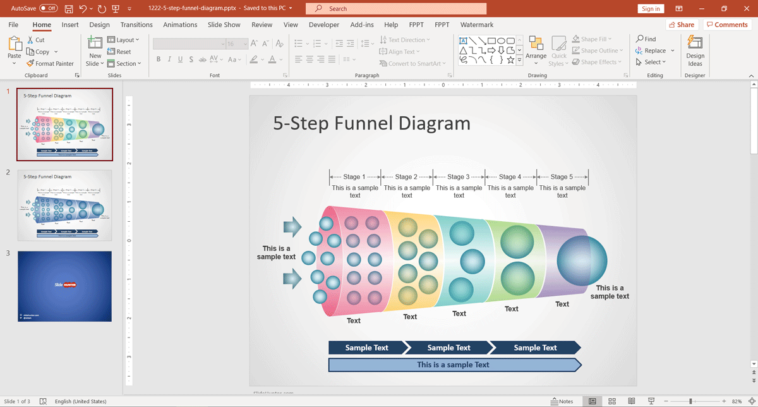Open Reading View from status bar
The image size is (758, 407).
[x=631, y=401]
